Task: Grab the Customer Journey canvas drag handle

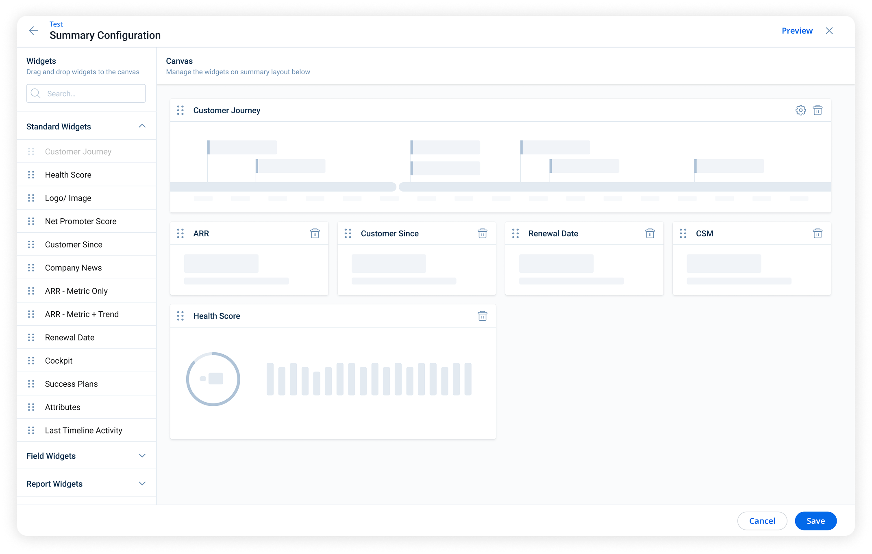Action: [180, 110]
